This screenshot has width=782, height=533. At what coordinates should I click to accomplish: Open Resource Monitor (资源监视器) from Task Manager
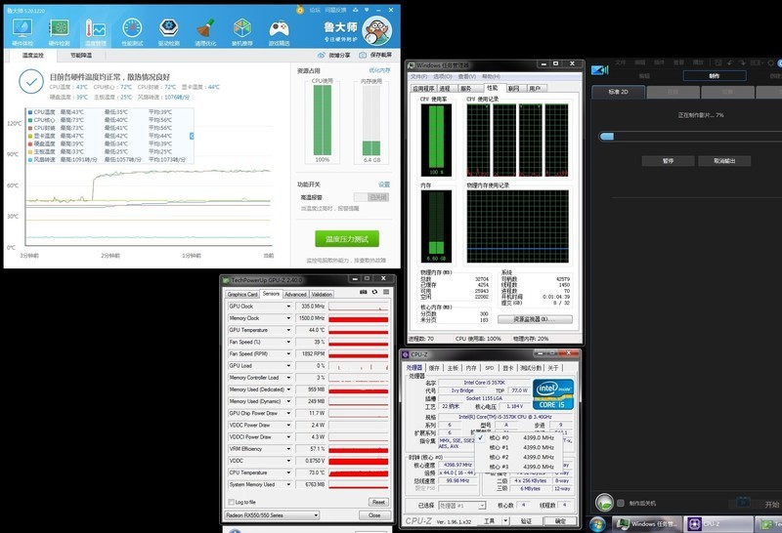(x=534, y=319)
